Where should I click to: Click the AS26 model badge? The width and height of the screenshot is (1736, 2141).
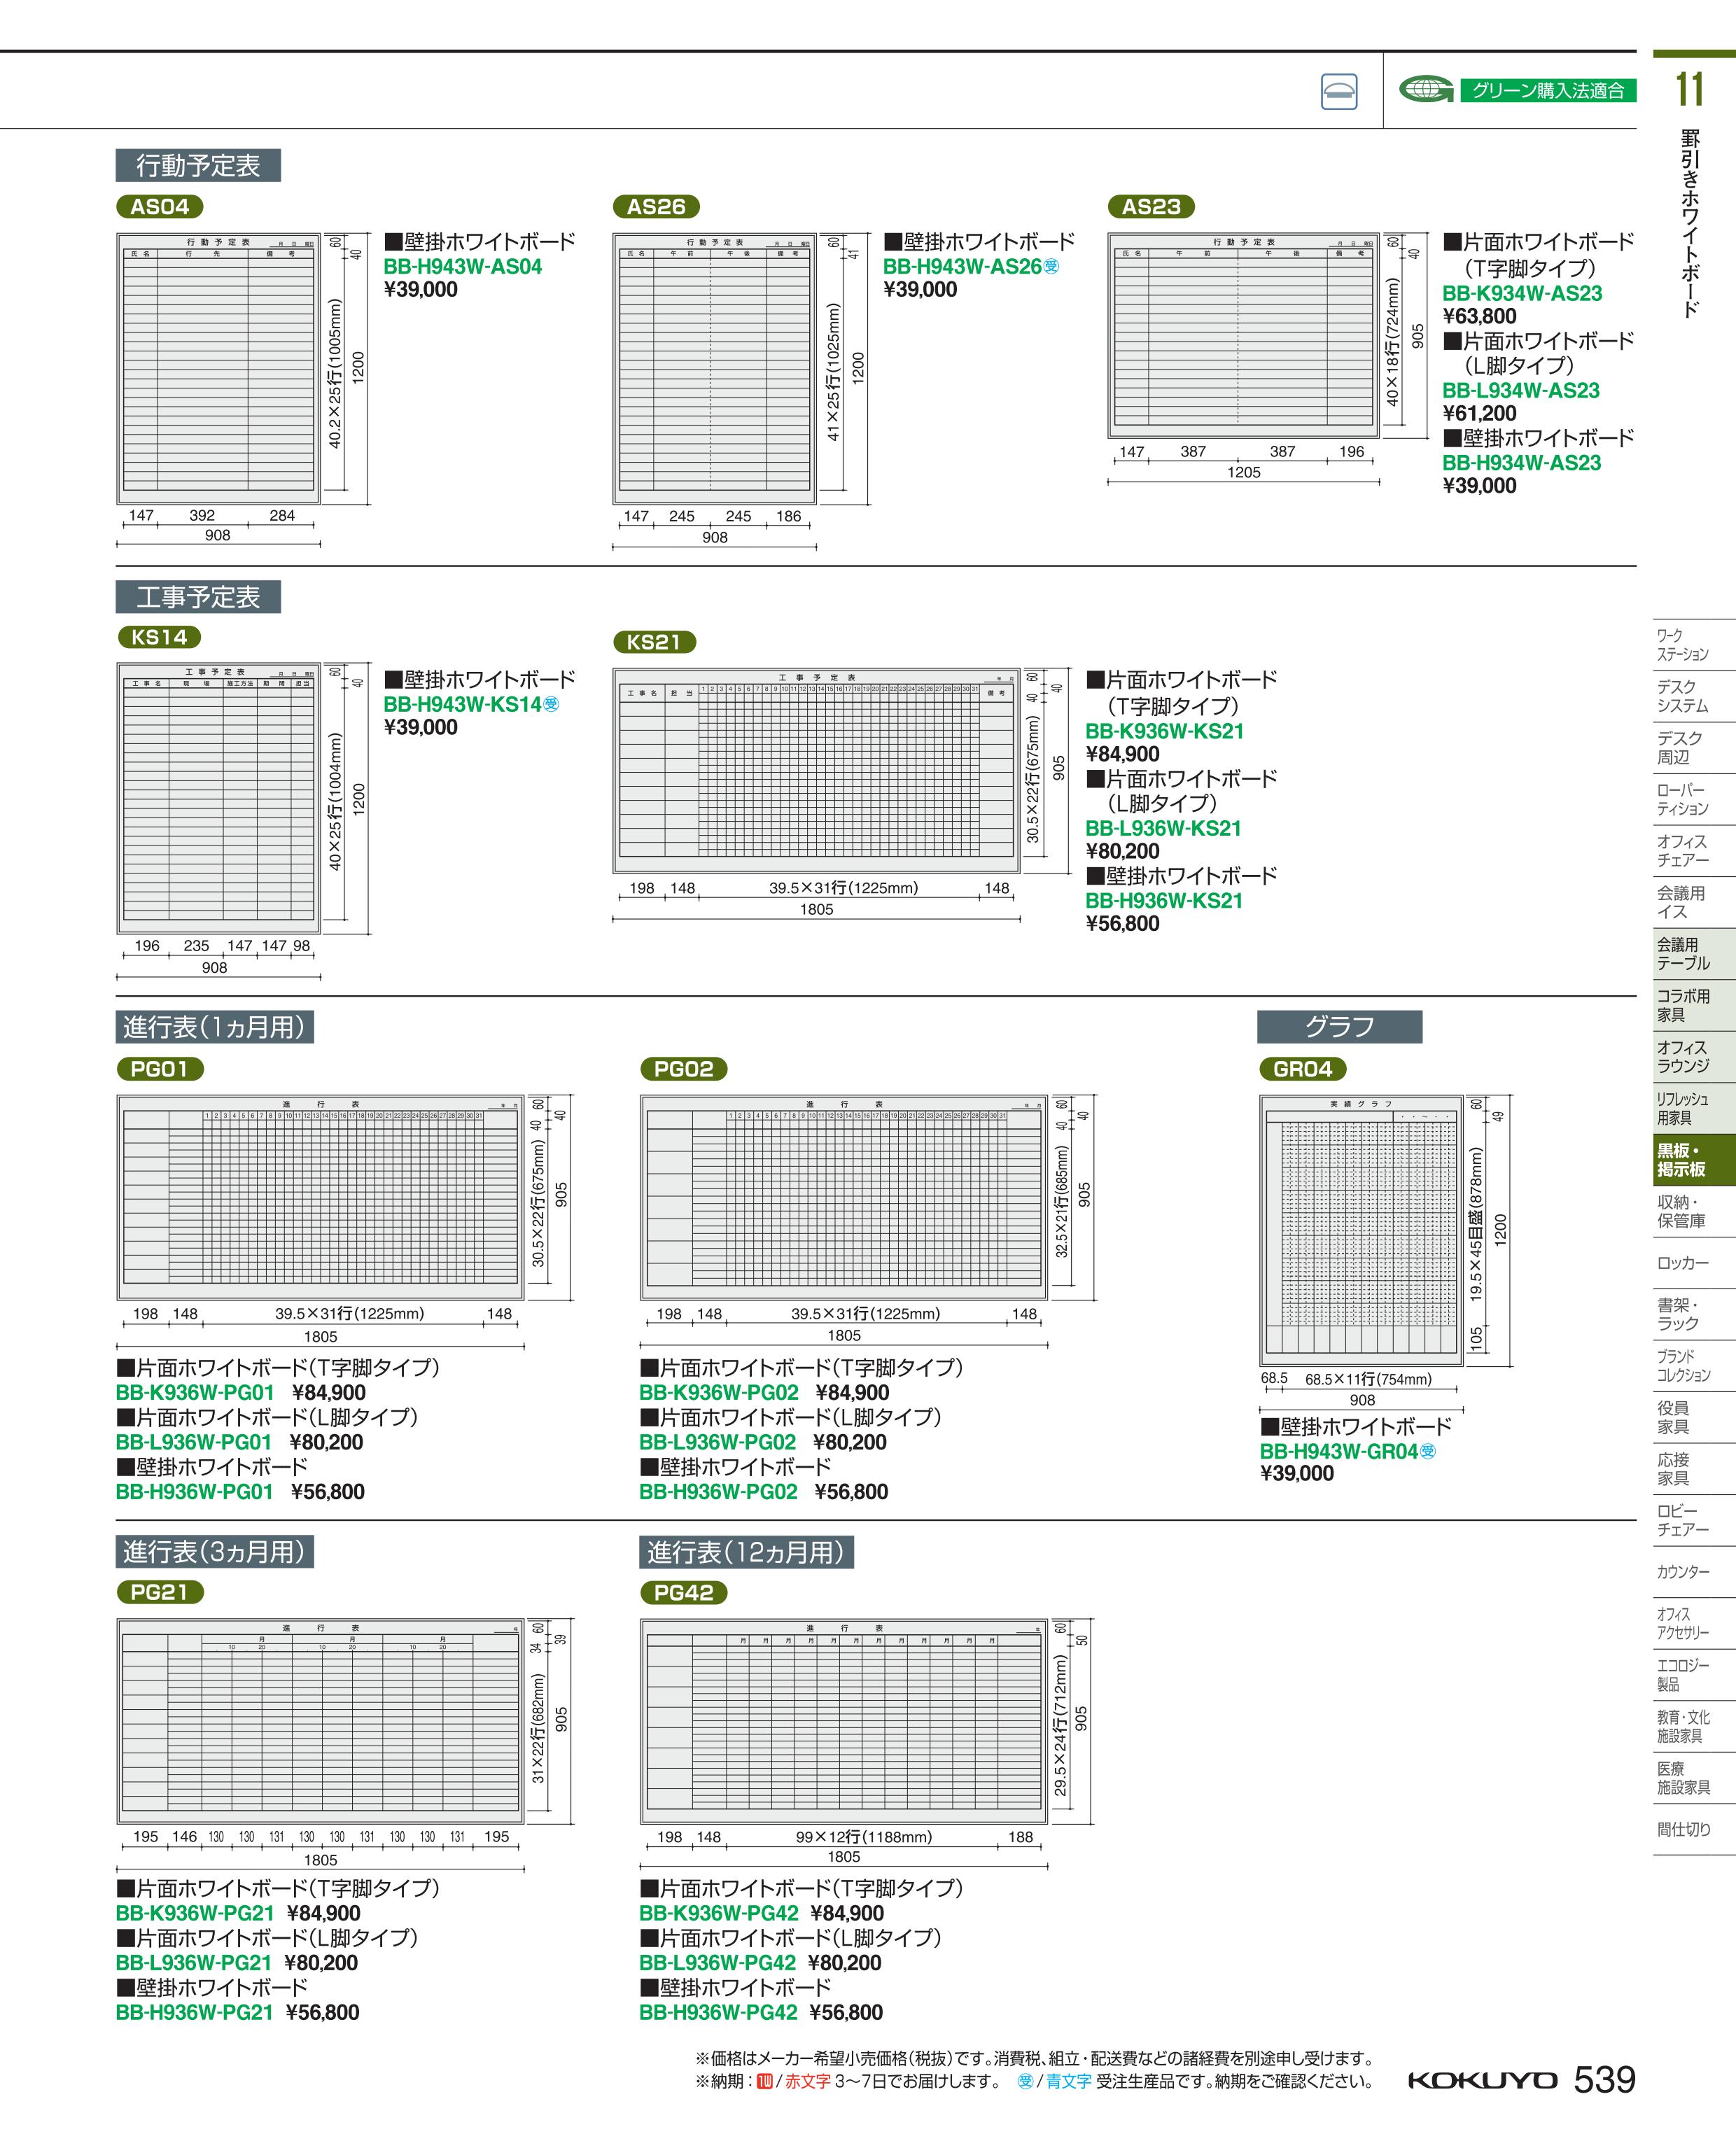tap(656, 207)
